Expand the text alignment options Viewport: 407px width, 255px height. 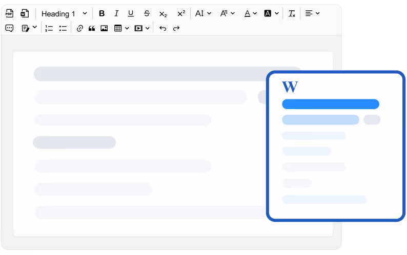312,14
